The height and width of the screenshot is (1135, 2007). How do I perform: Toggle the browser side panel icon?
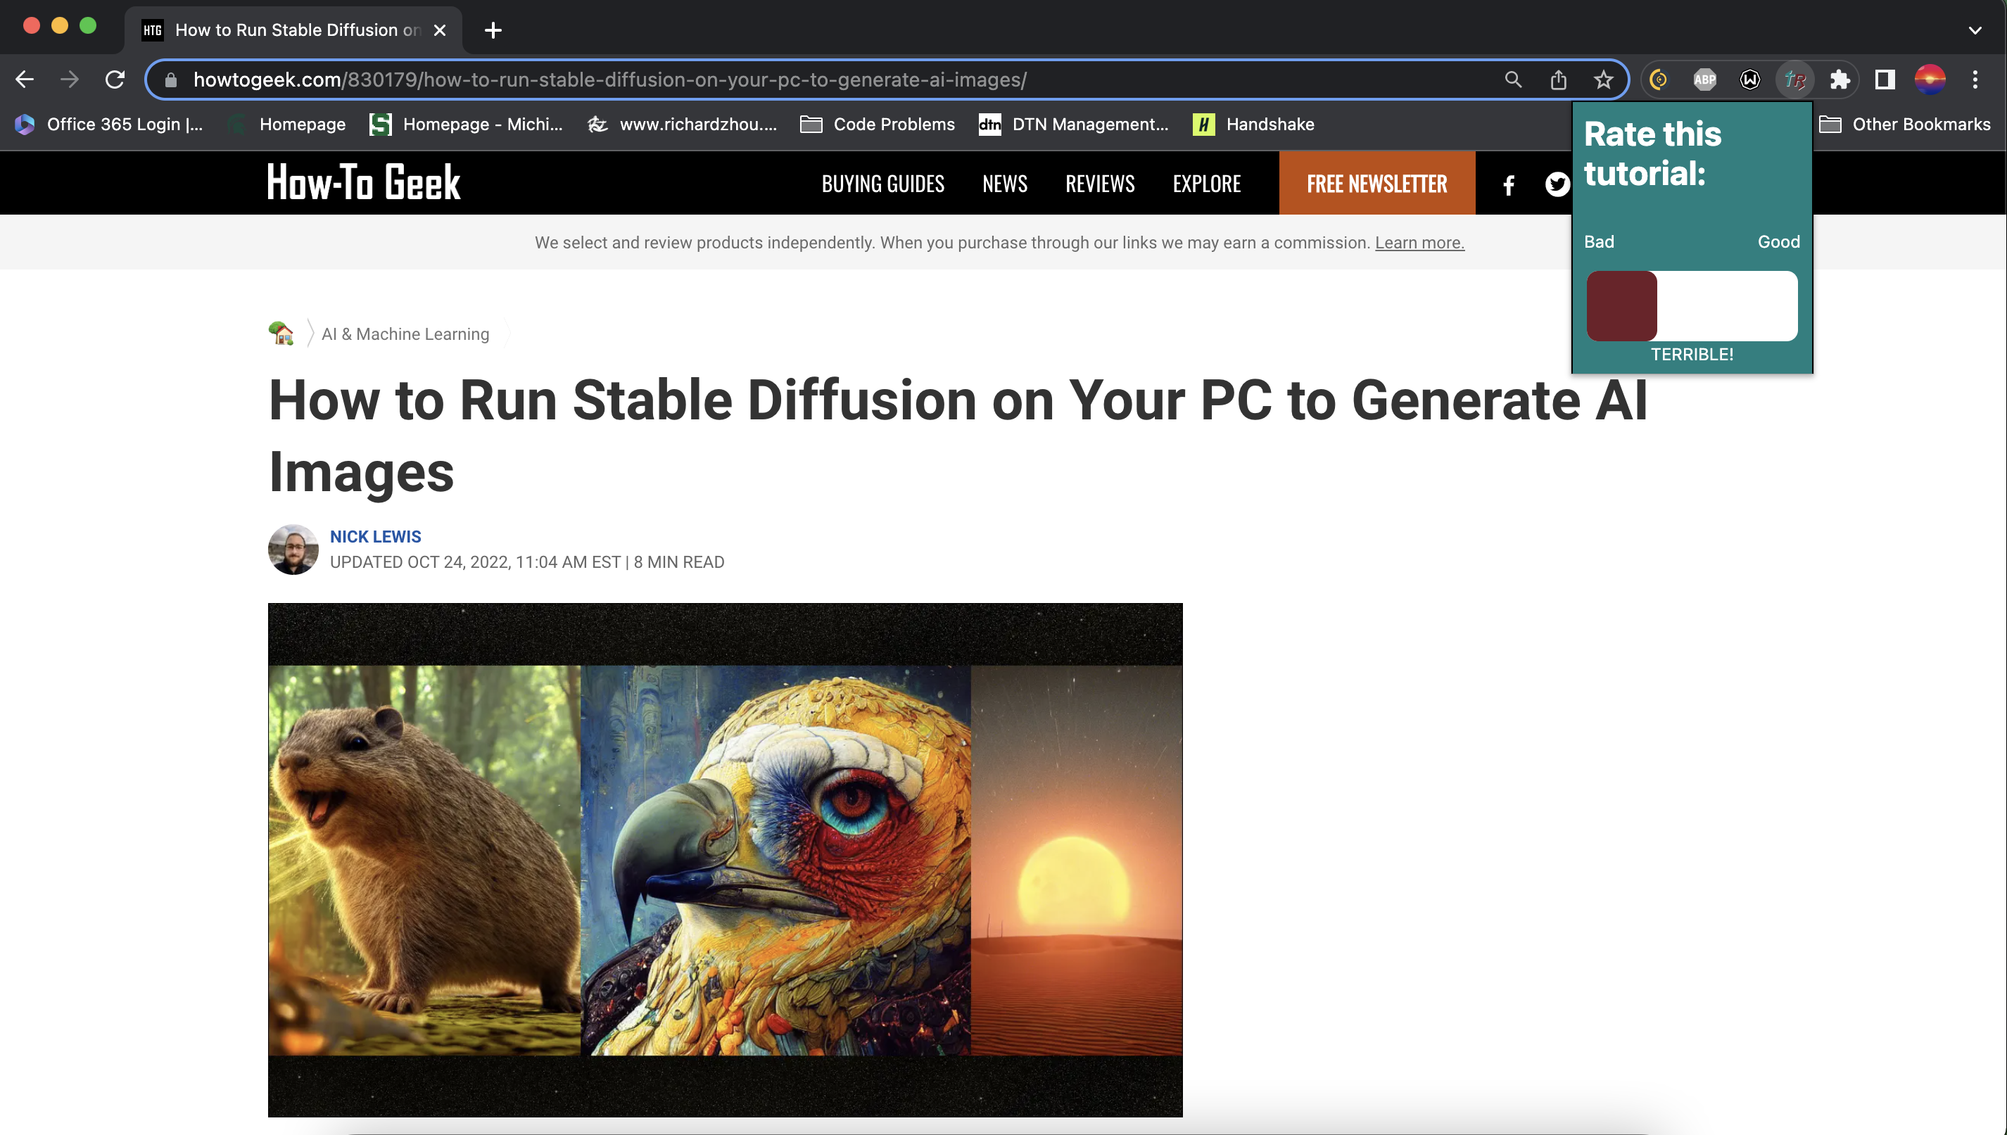[1885, 80]
